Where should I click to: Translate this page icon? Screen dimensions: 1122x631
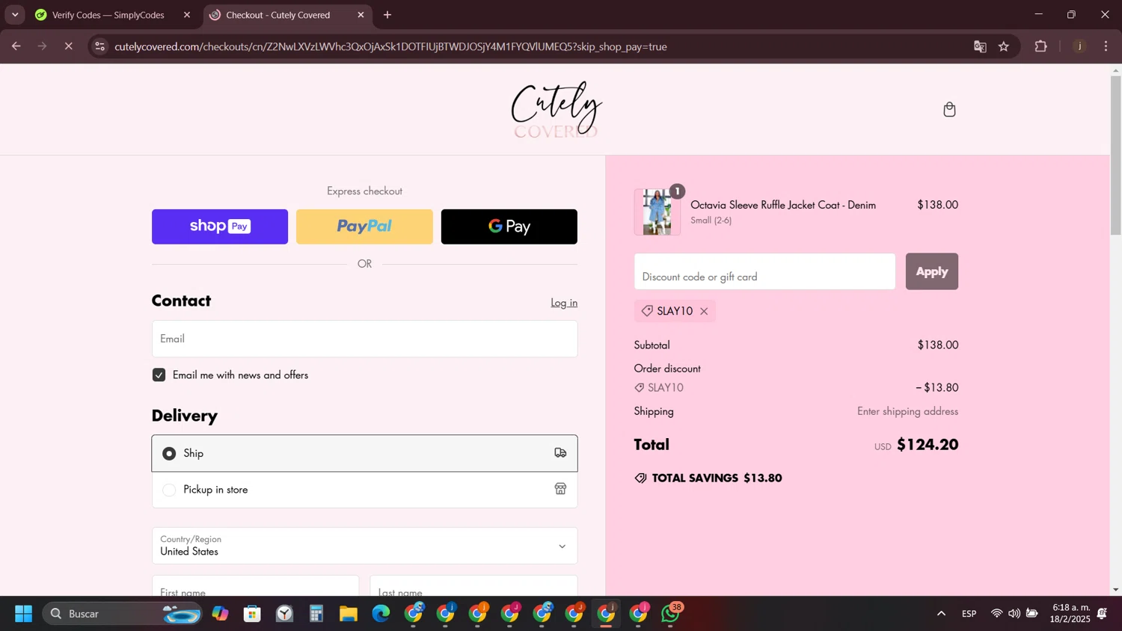pyautogui.click(x=980, y=46)
